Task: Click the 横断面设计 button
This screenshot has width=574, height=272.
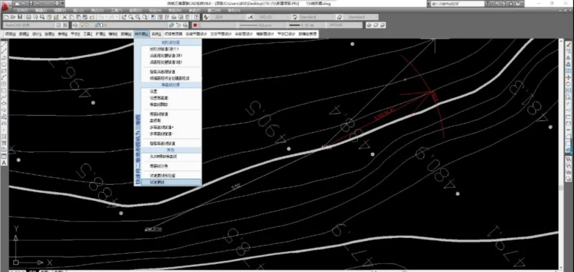Action: point(265,33)
